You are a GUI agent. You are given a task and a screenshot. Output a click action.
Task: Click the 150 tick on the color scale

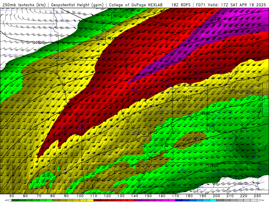point(148,196)
